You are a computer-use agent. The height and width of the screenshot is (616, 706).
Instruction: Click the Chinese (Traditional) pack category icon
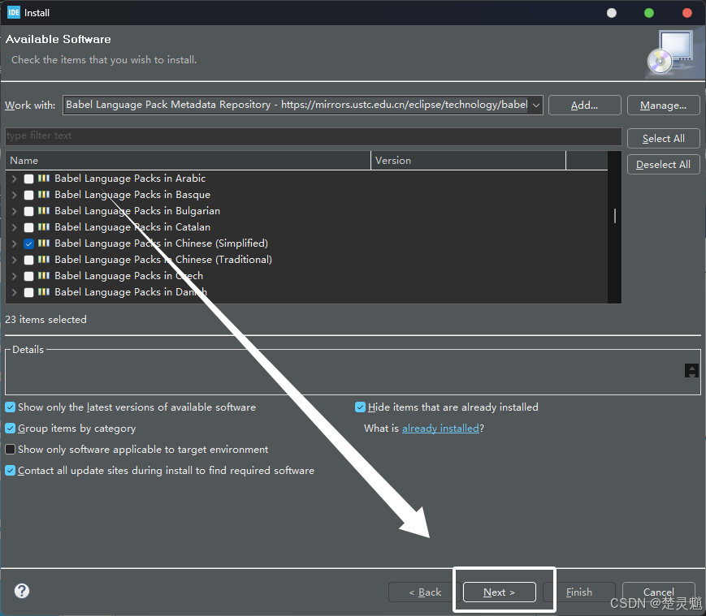[44, 260]
